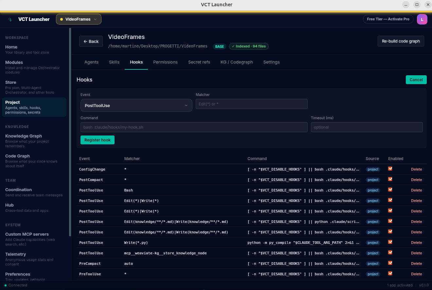Open Hub in the sidebar
432x290 pixels.
coord(34,208)
